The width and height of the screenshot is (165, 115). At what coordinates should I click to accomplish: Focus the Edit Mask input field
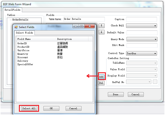point(142,45)
